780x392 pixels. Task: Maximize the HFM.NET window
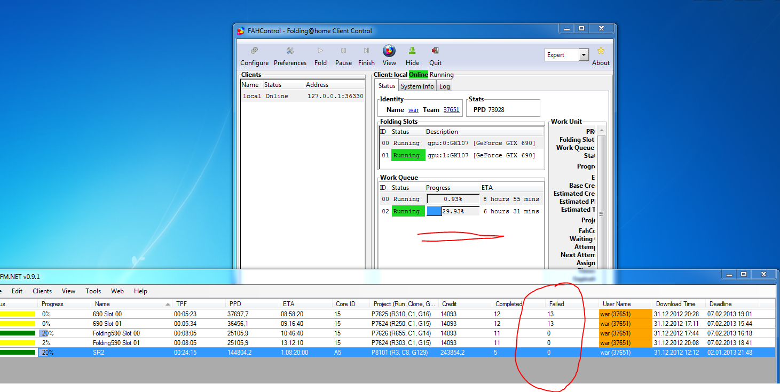click(743, 275)
